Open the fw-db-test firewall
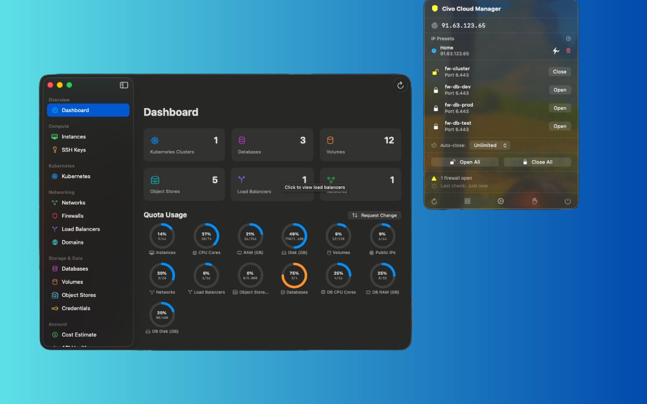This screenshot has height=404, width=647. (560, 126)
